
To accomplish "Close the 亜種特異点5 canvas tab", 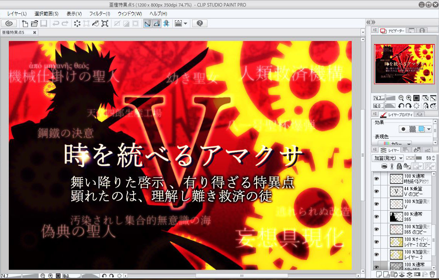I will (x=34, y=33).
